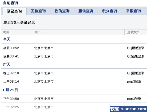Click the 登录方式 column header
The image size is (147, 112).
point(133,32)
